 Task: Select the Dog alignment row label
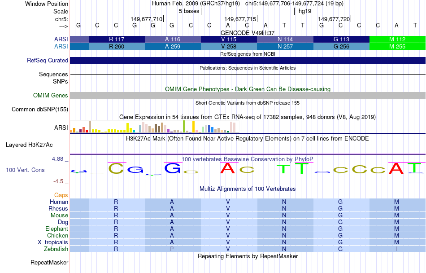pos(63,222)
